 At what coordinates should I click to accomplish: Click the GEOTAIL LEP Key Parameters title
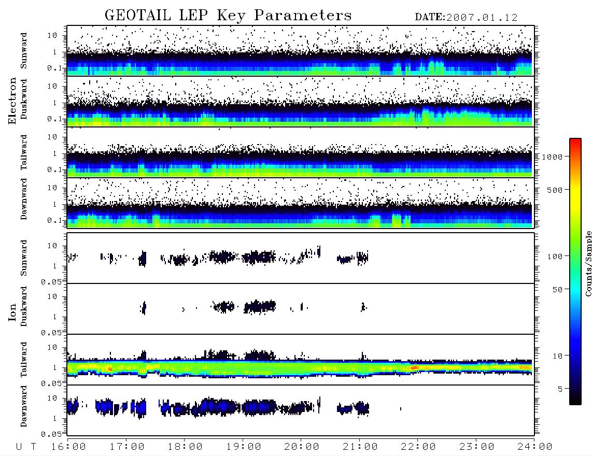[x=228, y=16]
